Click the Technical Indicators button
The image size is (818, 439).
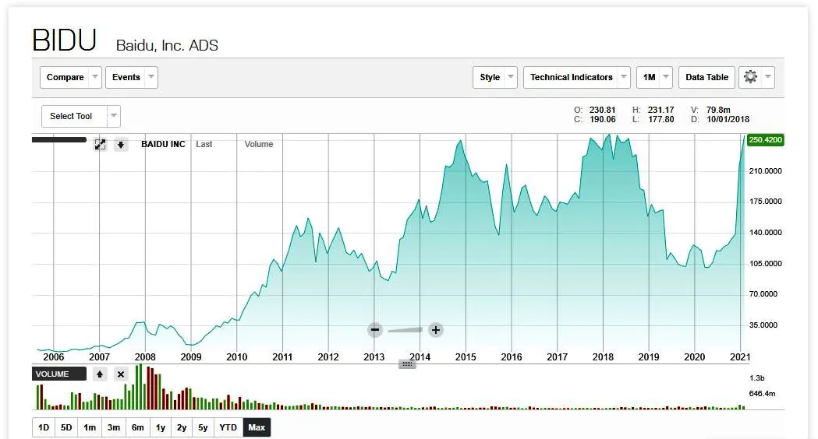[572, 77]
